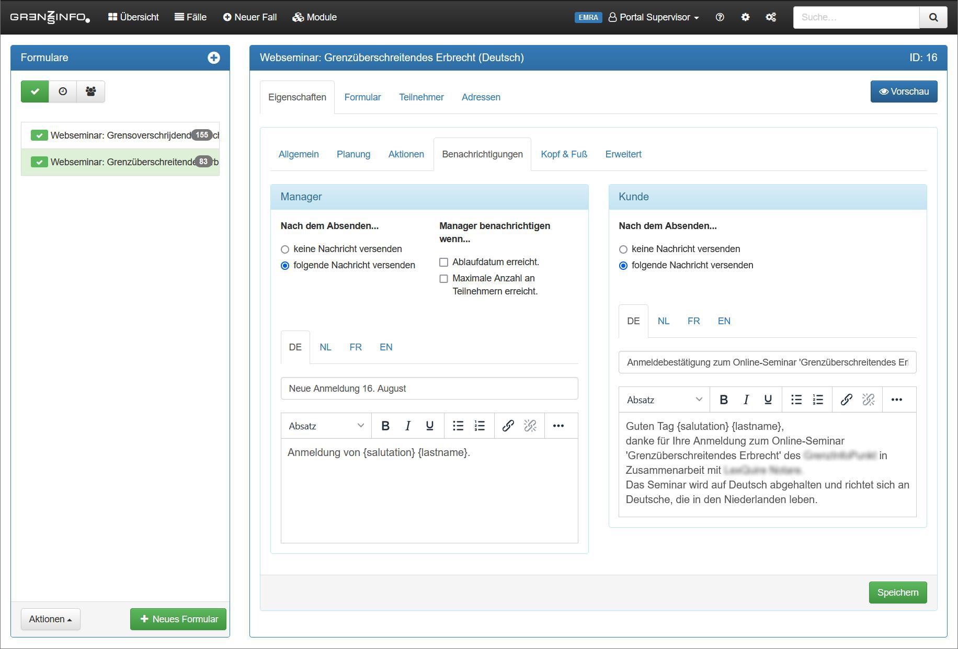The image size is (958, 649).
Task: Underline text in the Kunde editor
Action: (768, 400)
